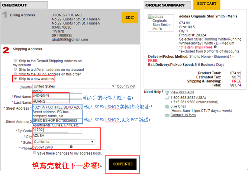248x174 pixels.
Task: Click the "this item ships Free!" text
Action: tap(196, 47)
